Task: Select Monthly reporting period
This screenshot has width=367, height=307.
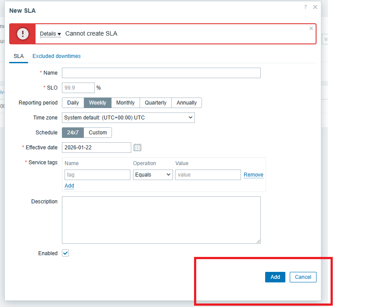Action: click(125, 103)
